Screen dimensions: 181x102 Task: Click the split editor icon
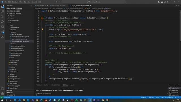pyautogui.click(x=176, y=6)
